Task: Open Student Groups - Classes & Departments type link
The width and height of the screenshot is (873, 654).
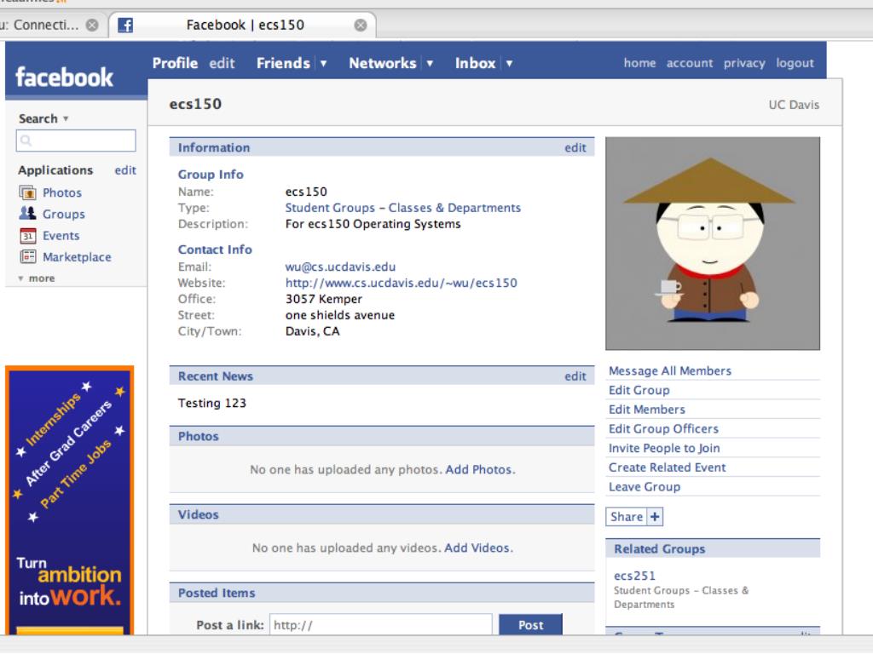Action: point(403,208)
